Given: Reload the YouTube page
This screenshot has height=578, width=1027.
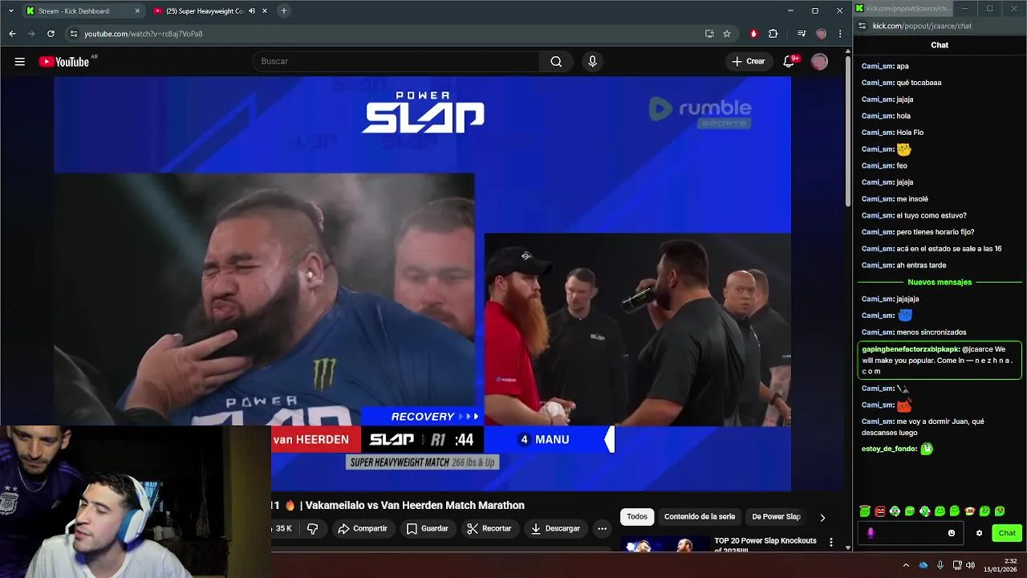Looking at the screenshot, I should (51, 34).
